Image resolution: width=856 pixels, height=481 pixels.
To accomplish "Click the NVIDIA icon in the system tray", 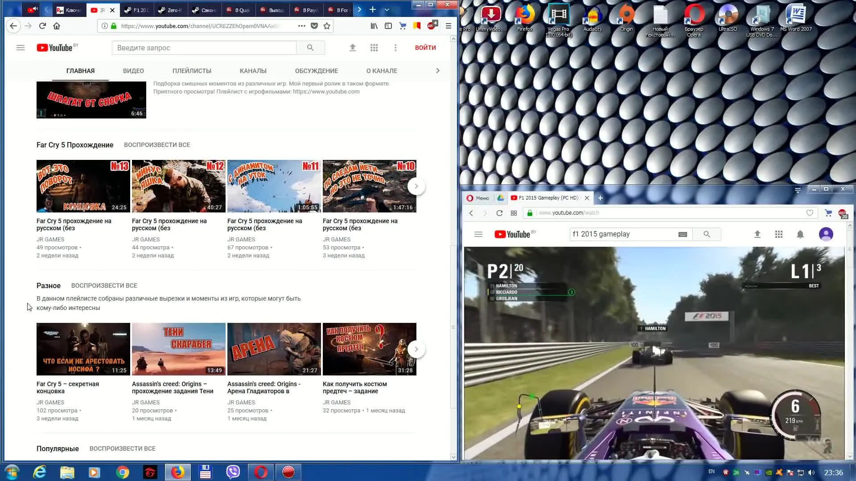I will click(x=769, y=472).
